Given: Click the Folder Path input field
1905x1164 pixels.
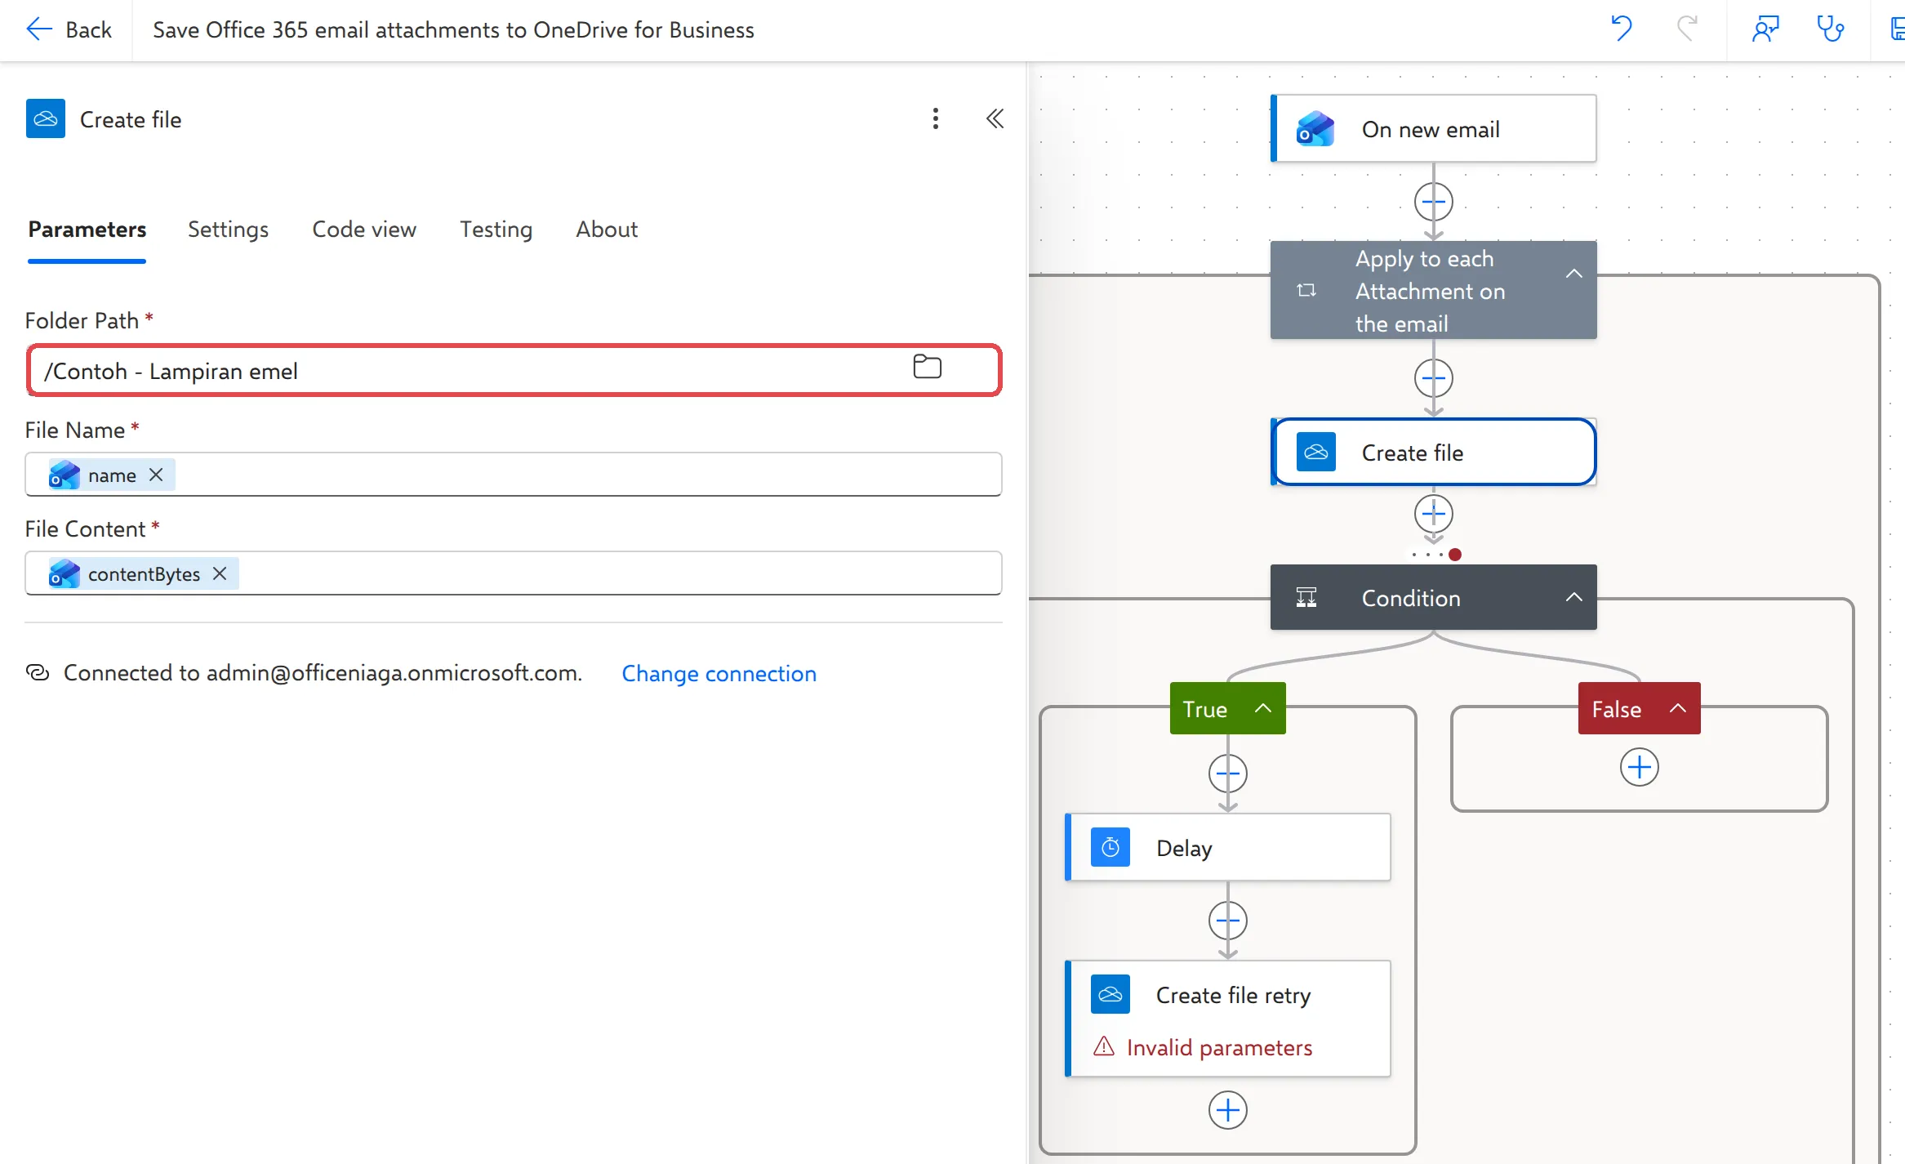Looking at the screenshot, I should click(514, 371).
